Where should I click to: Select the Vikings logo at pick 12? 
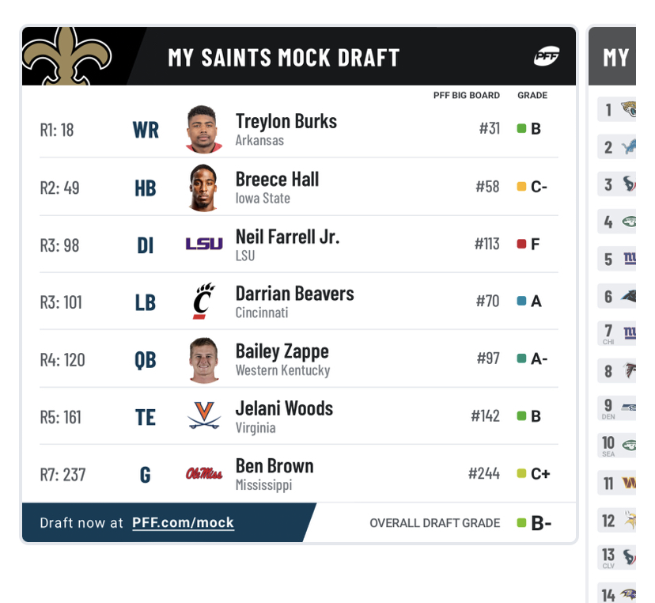pyautogui.click(x=630, y=520)
